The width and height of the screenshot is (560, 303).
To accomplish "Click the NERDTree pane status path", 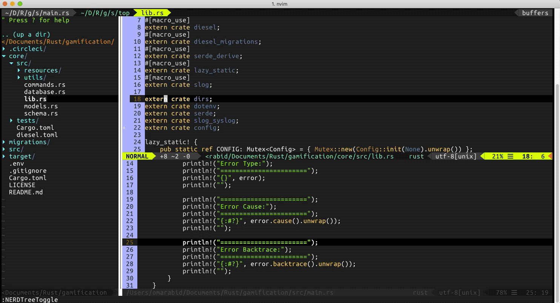I will (x=54, y=292).
